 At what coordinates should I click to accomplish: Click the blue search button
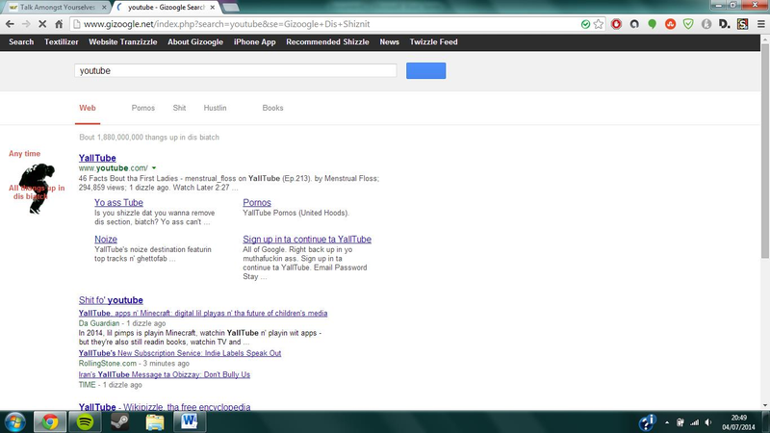[425, 70]
